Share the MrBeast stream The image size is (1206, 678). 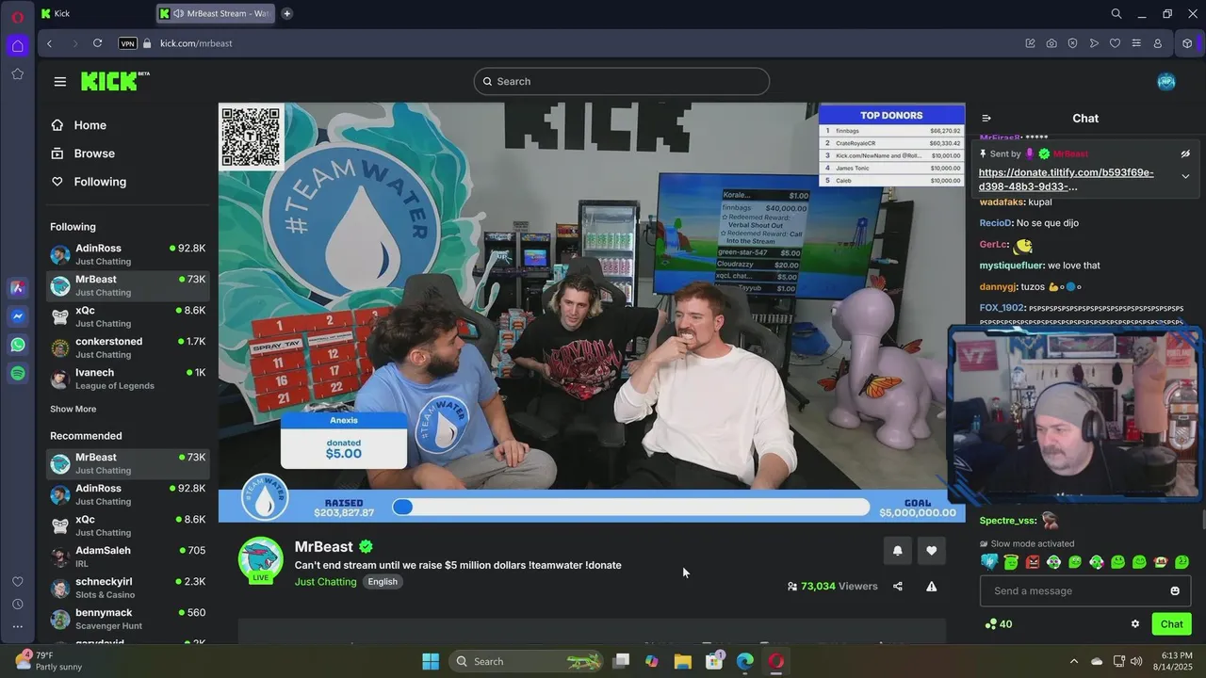898,587
